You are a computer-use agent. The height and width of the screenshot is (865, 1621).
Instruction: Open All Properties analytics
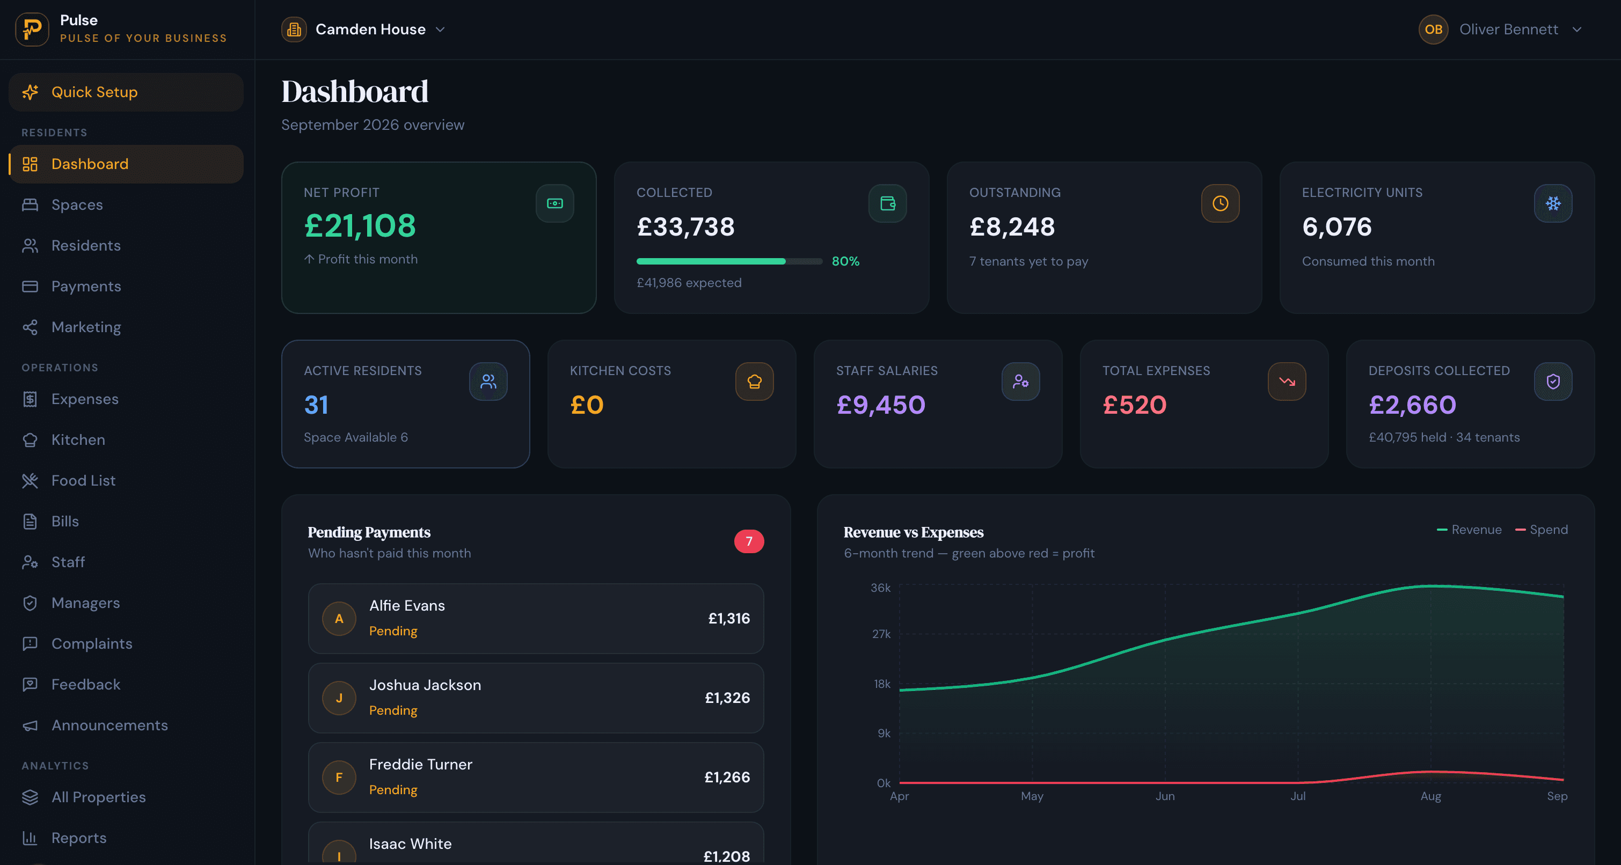click(x=126, y=797)
